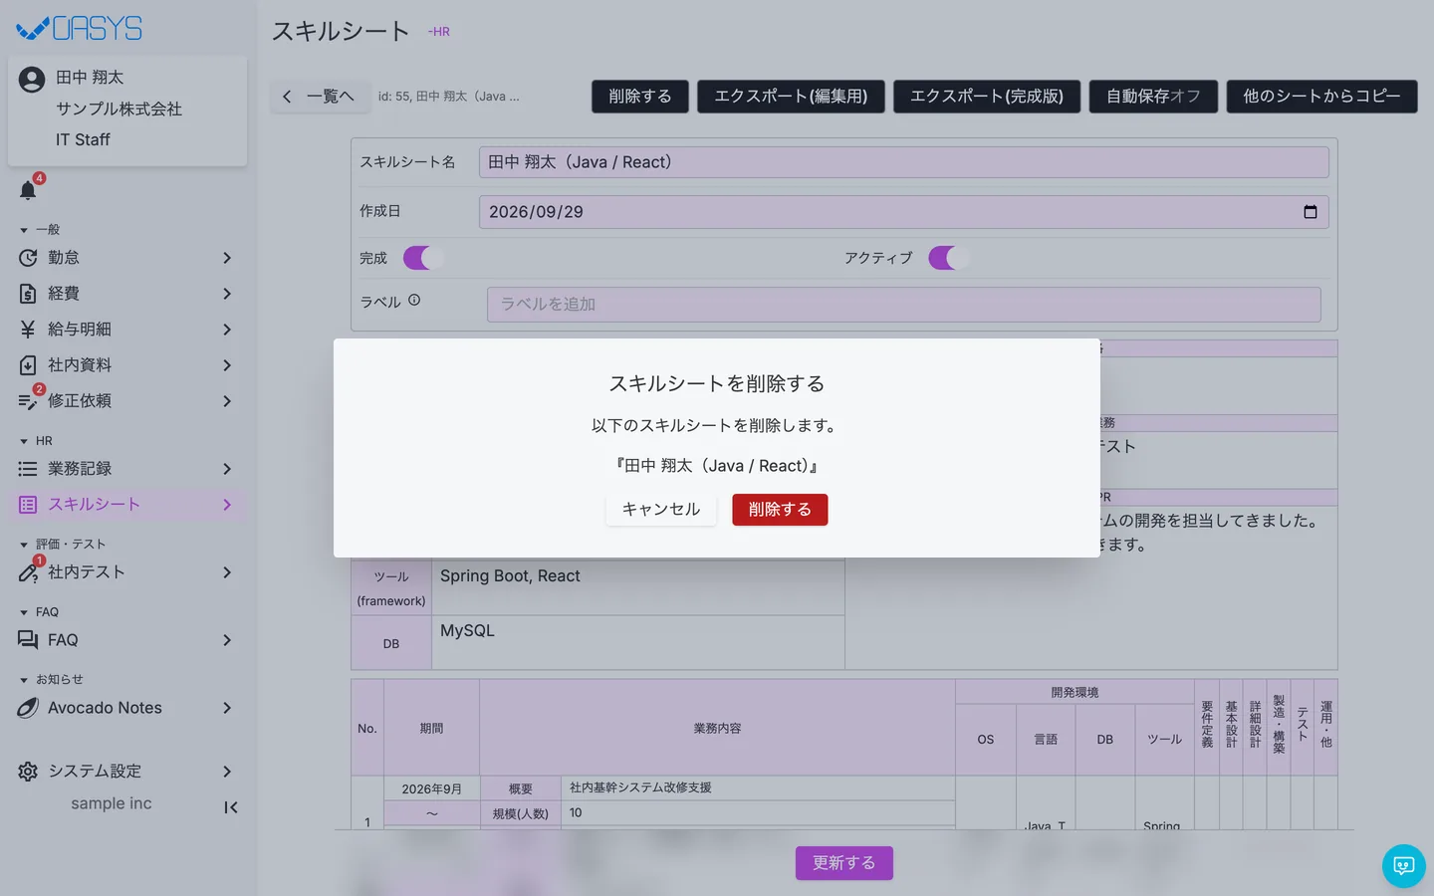The height and width of the screenshot is (896, 1434).
Task: Open the 勤怠 attendance clock icon
Action: (x=28, y=258)
